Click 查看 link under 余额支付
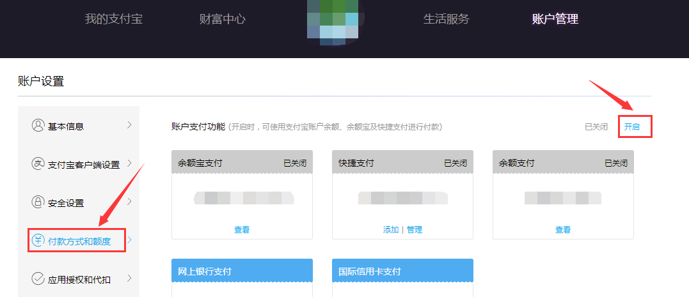 pyautogui.click(x=563, y=229)
